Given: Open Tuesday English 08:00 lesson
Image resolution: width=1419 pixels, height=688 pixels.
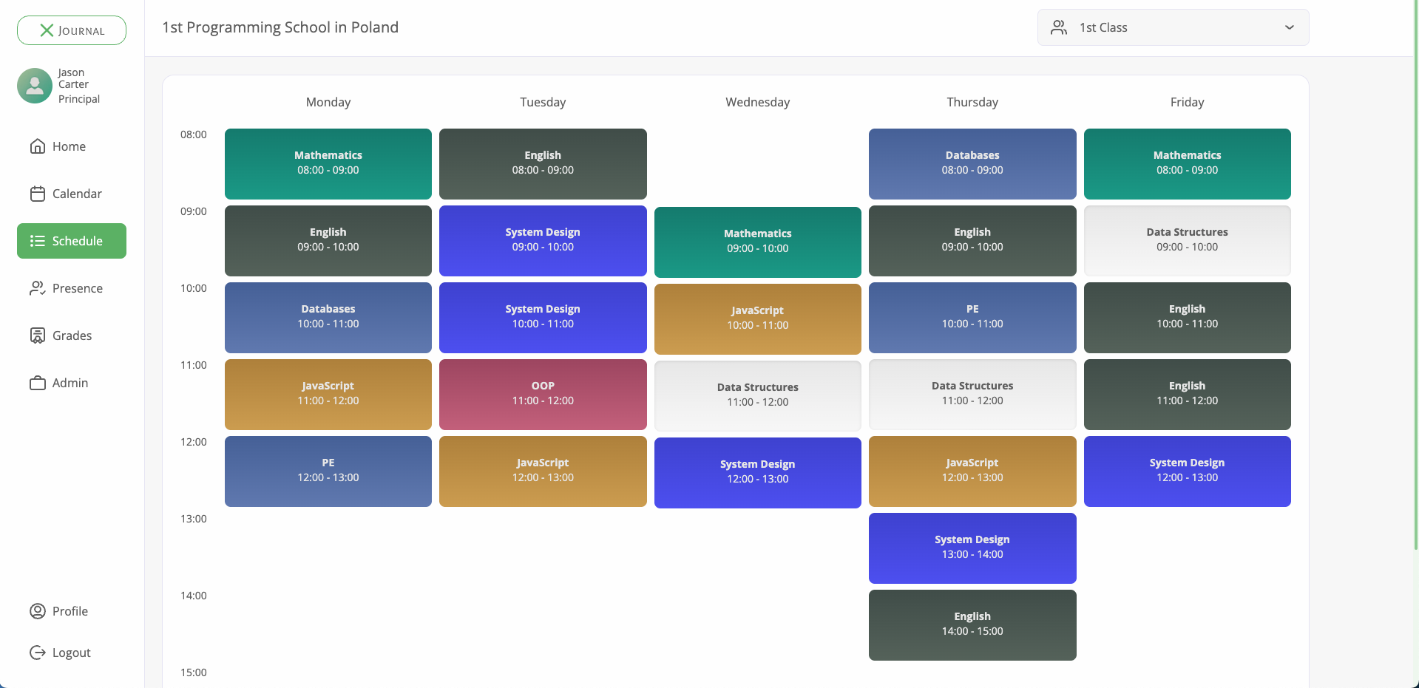Looking at the screenshot, I should tap(543, 164).
